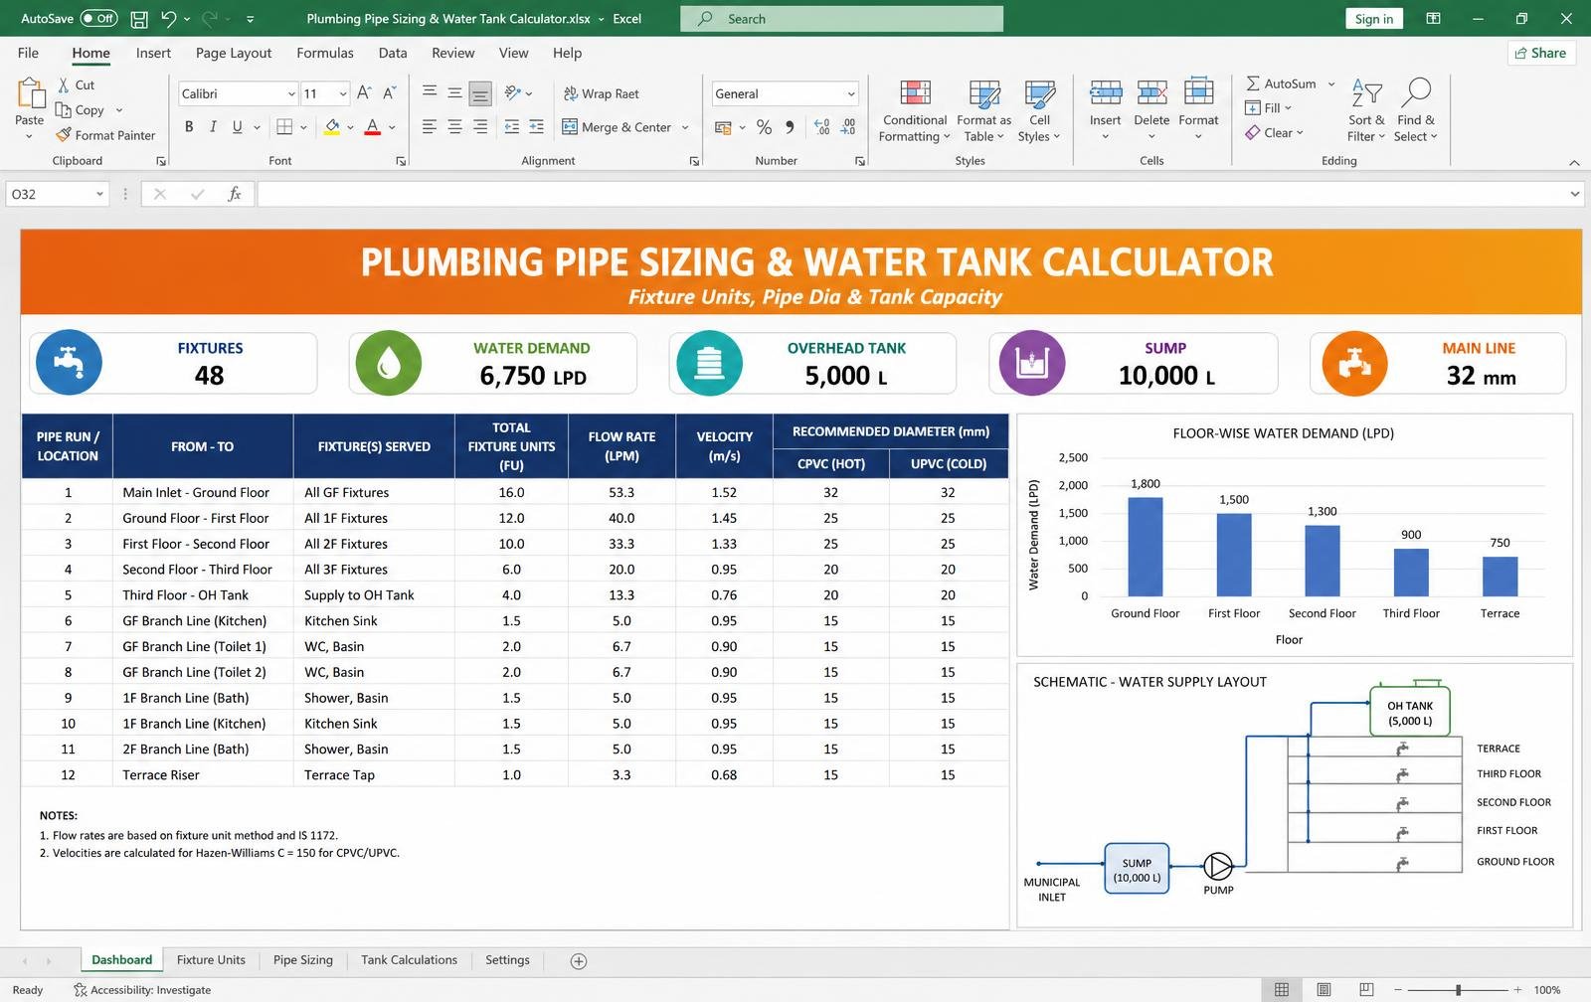Click the red Font Color icon
Screen dimensions: 1591x1002
point(372,126)
